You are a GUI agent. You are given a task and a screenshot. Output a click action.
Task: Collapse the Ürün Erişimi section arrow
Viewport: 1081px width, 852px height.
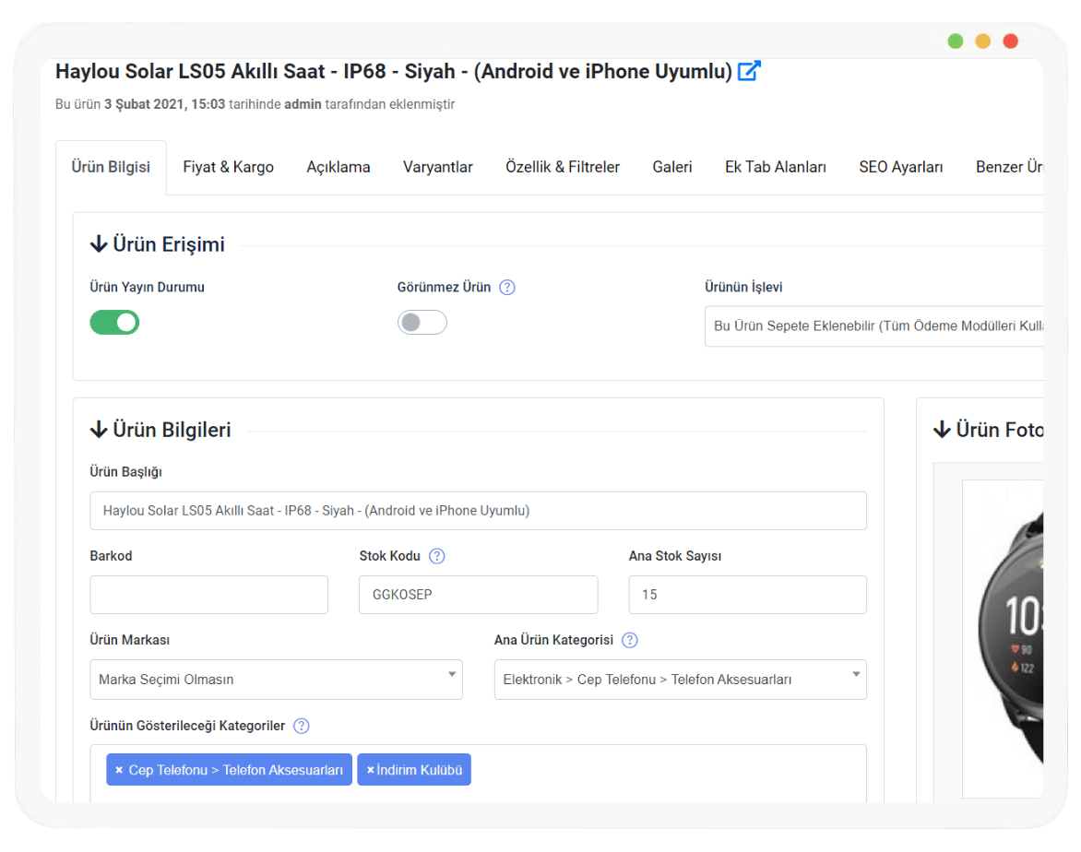tap(99, 244)
